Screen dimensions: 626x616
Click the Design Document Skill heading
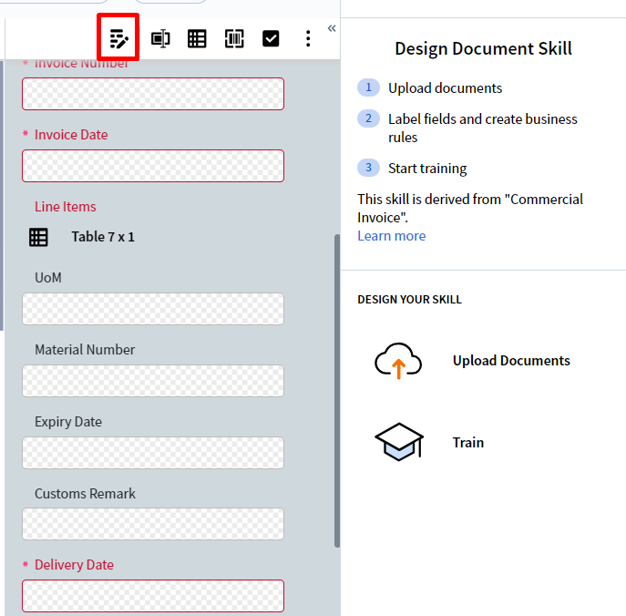coord(484,48)
